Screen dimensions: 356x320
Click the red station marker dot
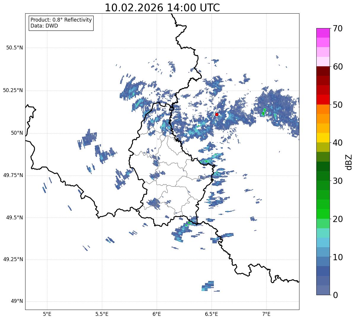coord(217,114)
